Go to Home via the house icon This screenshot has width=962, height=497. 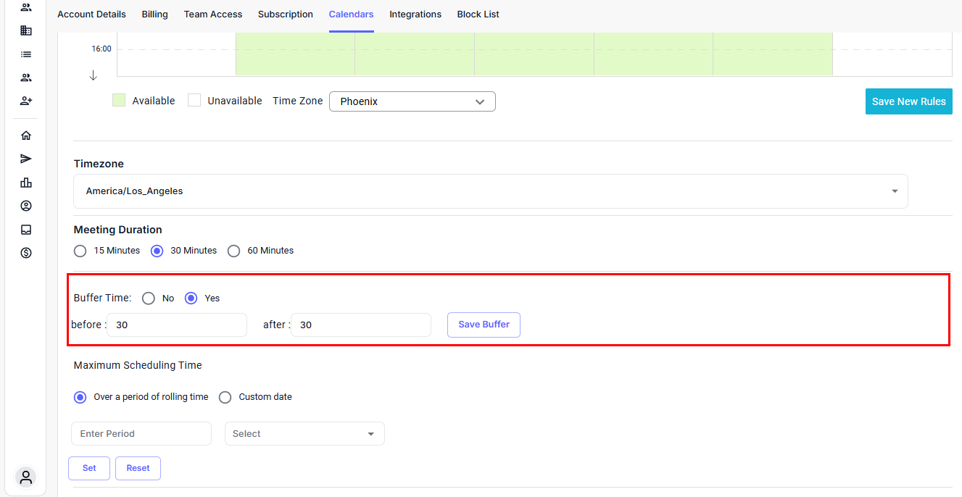click(x=26, y=135)
